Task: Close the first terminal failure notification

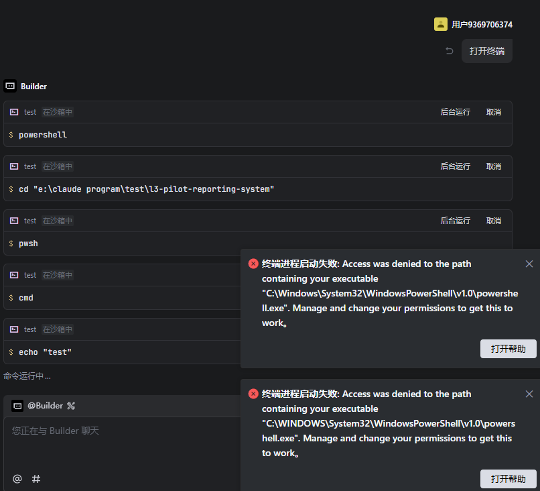Action: (529, 264)
